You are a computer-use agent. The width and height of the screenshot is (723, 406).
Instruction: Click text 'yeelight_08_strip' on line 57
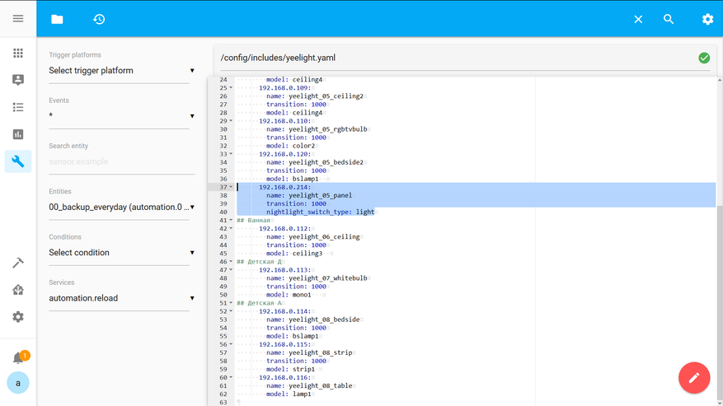pos(320,353)
